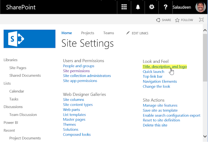
Task: Open List templates
Action: click(x=74, y=115)
